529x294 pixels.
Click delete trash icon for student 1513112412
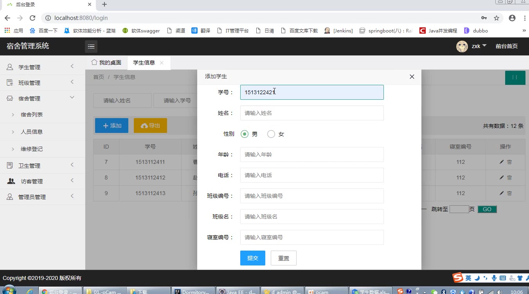tap(509, 177)
